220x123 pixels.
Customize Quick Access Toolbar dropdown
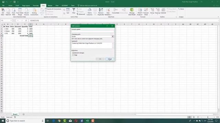click(18, 2)
